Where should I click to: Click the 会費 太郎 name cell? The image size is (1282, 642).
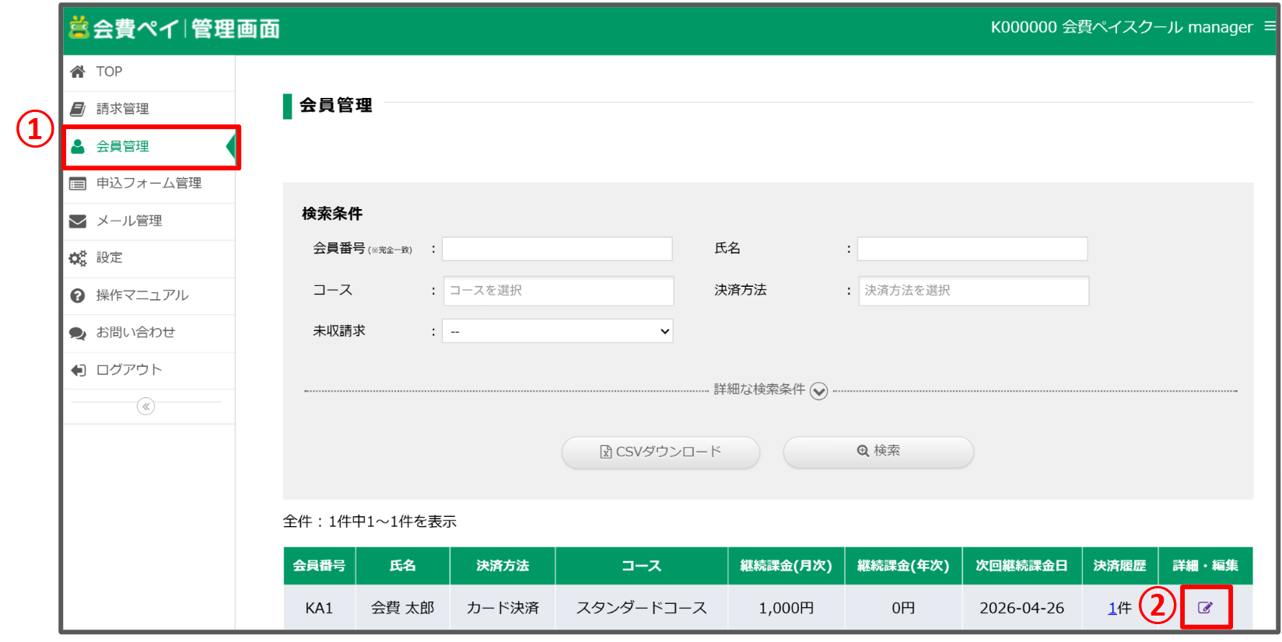pyautogui.click(x=402, y=609)
